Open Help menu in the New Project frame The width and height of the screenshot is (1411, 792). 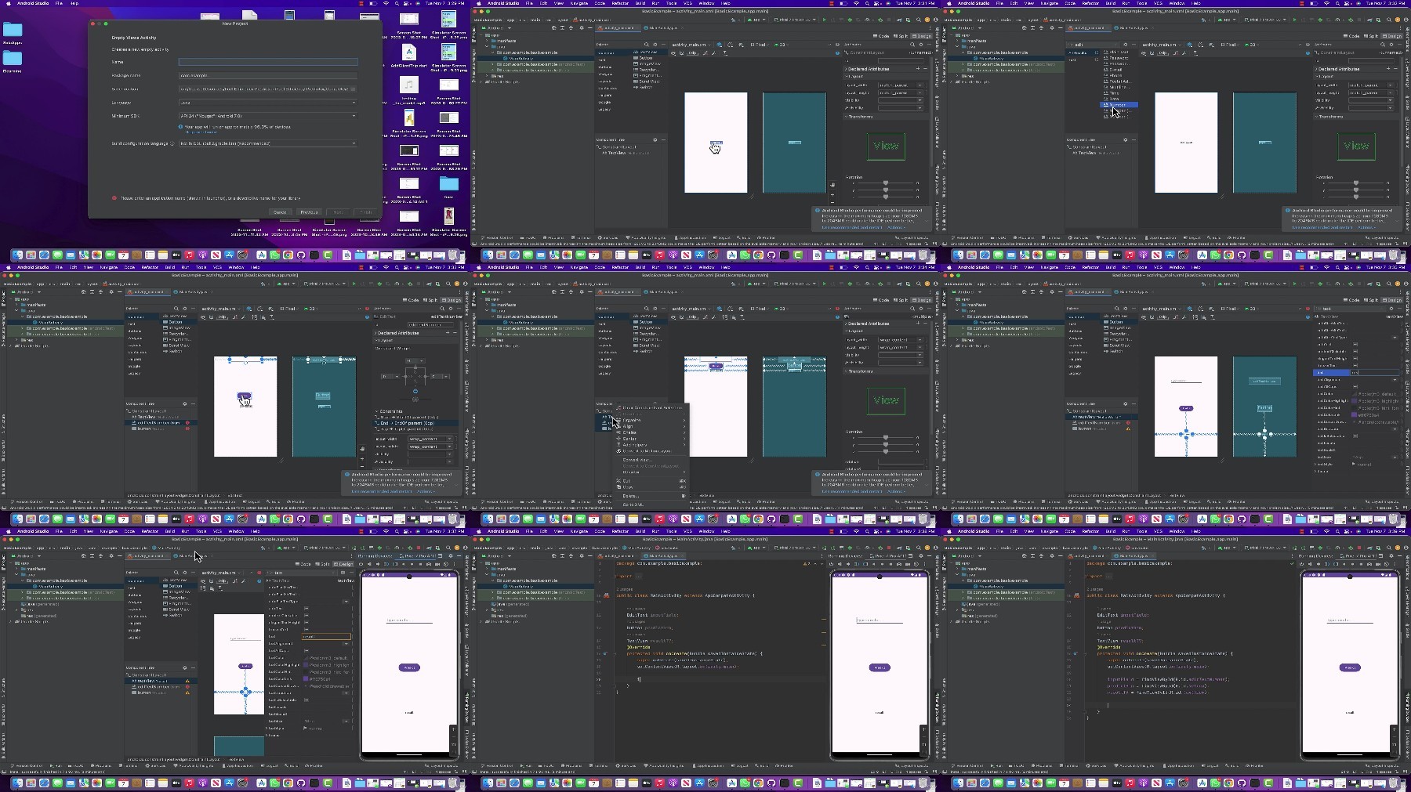point(74,3)
